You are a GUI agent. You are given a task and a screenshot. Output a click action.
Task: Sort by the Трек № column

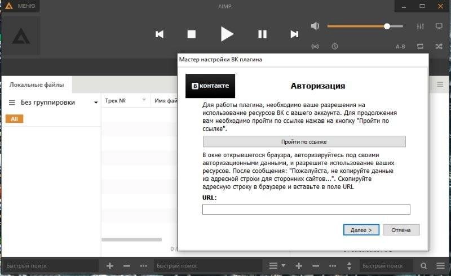pyautogui.click(x=116, y=101)
